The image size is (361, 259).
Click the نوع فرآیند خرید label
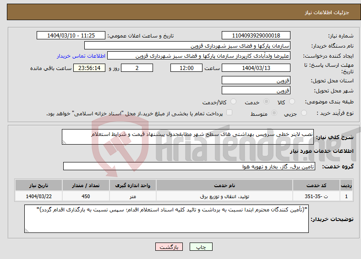[335, 113]
